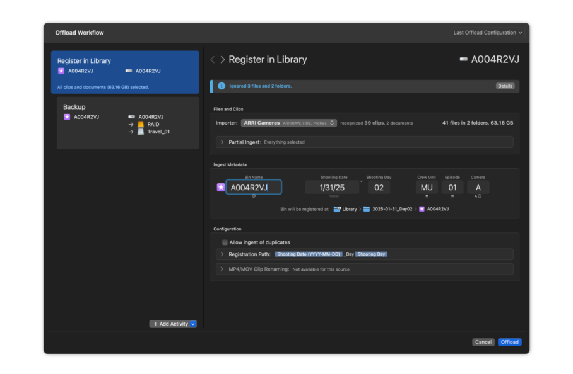Expand the Partial Ingest section
Viewport: 573px width, 374px height.
coord(222,142)
